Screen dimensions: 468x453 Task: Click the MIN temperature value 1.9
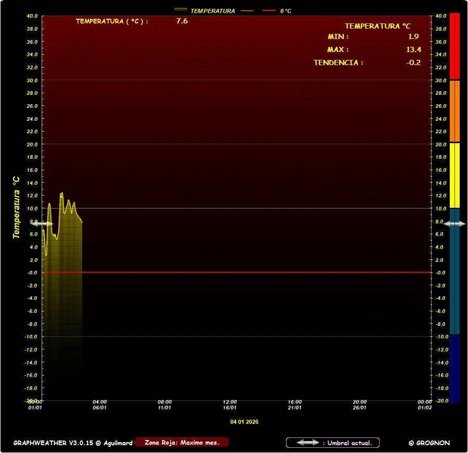tap(413, 36)
